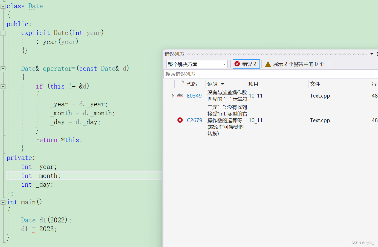
Task: Expand the E0349 error row details
Action: (x=173, y=96)
